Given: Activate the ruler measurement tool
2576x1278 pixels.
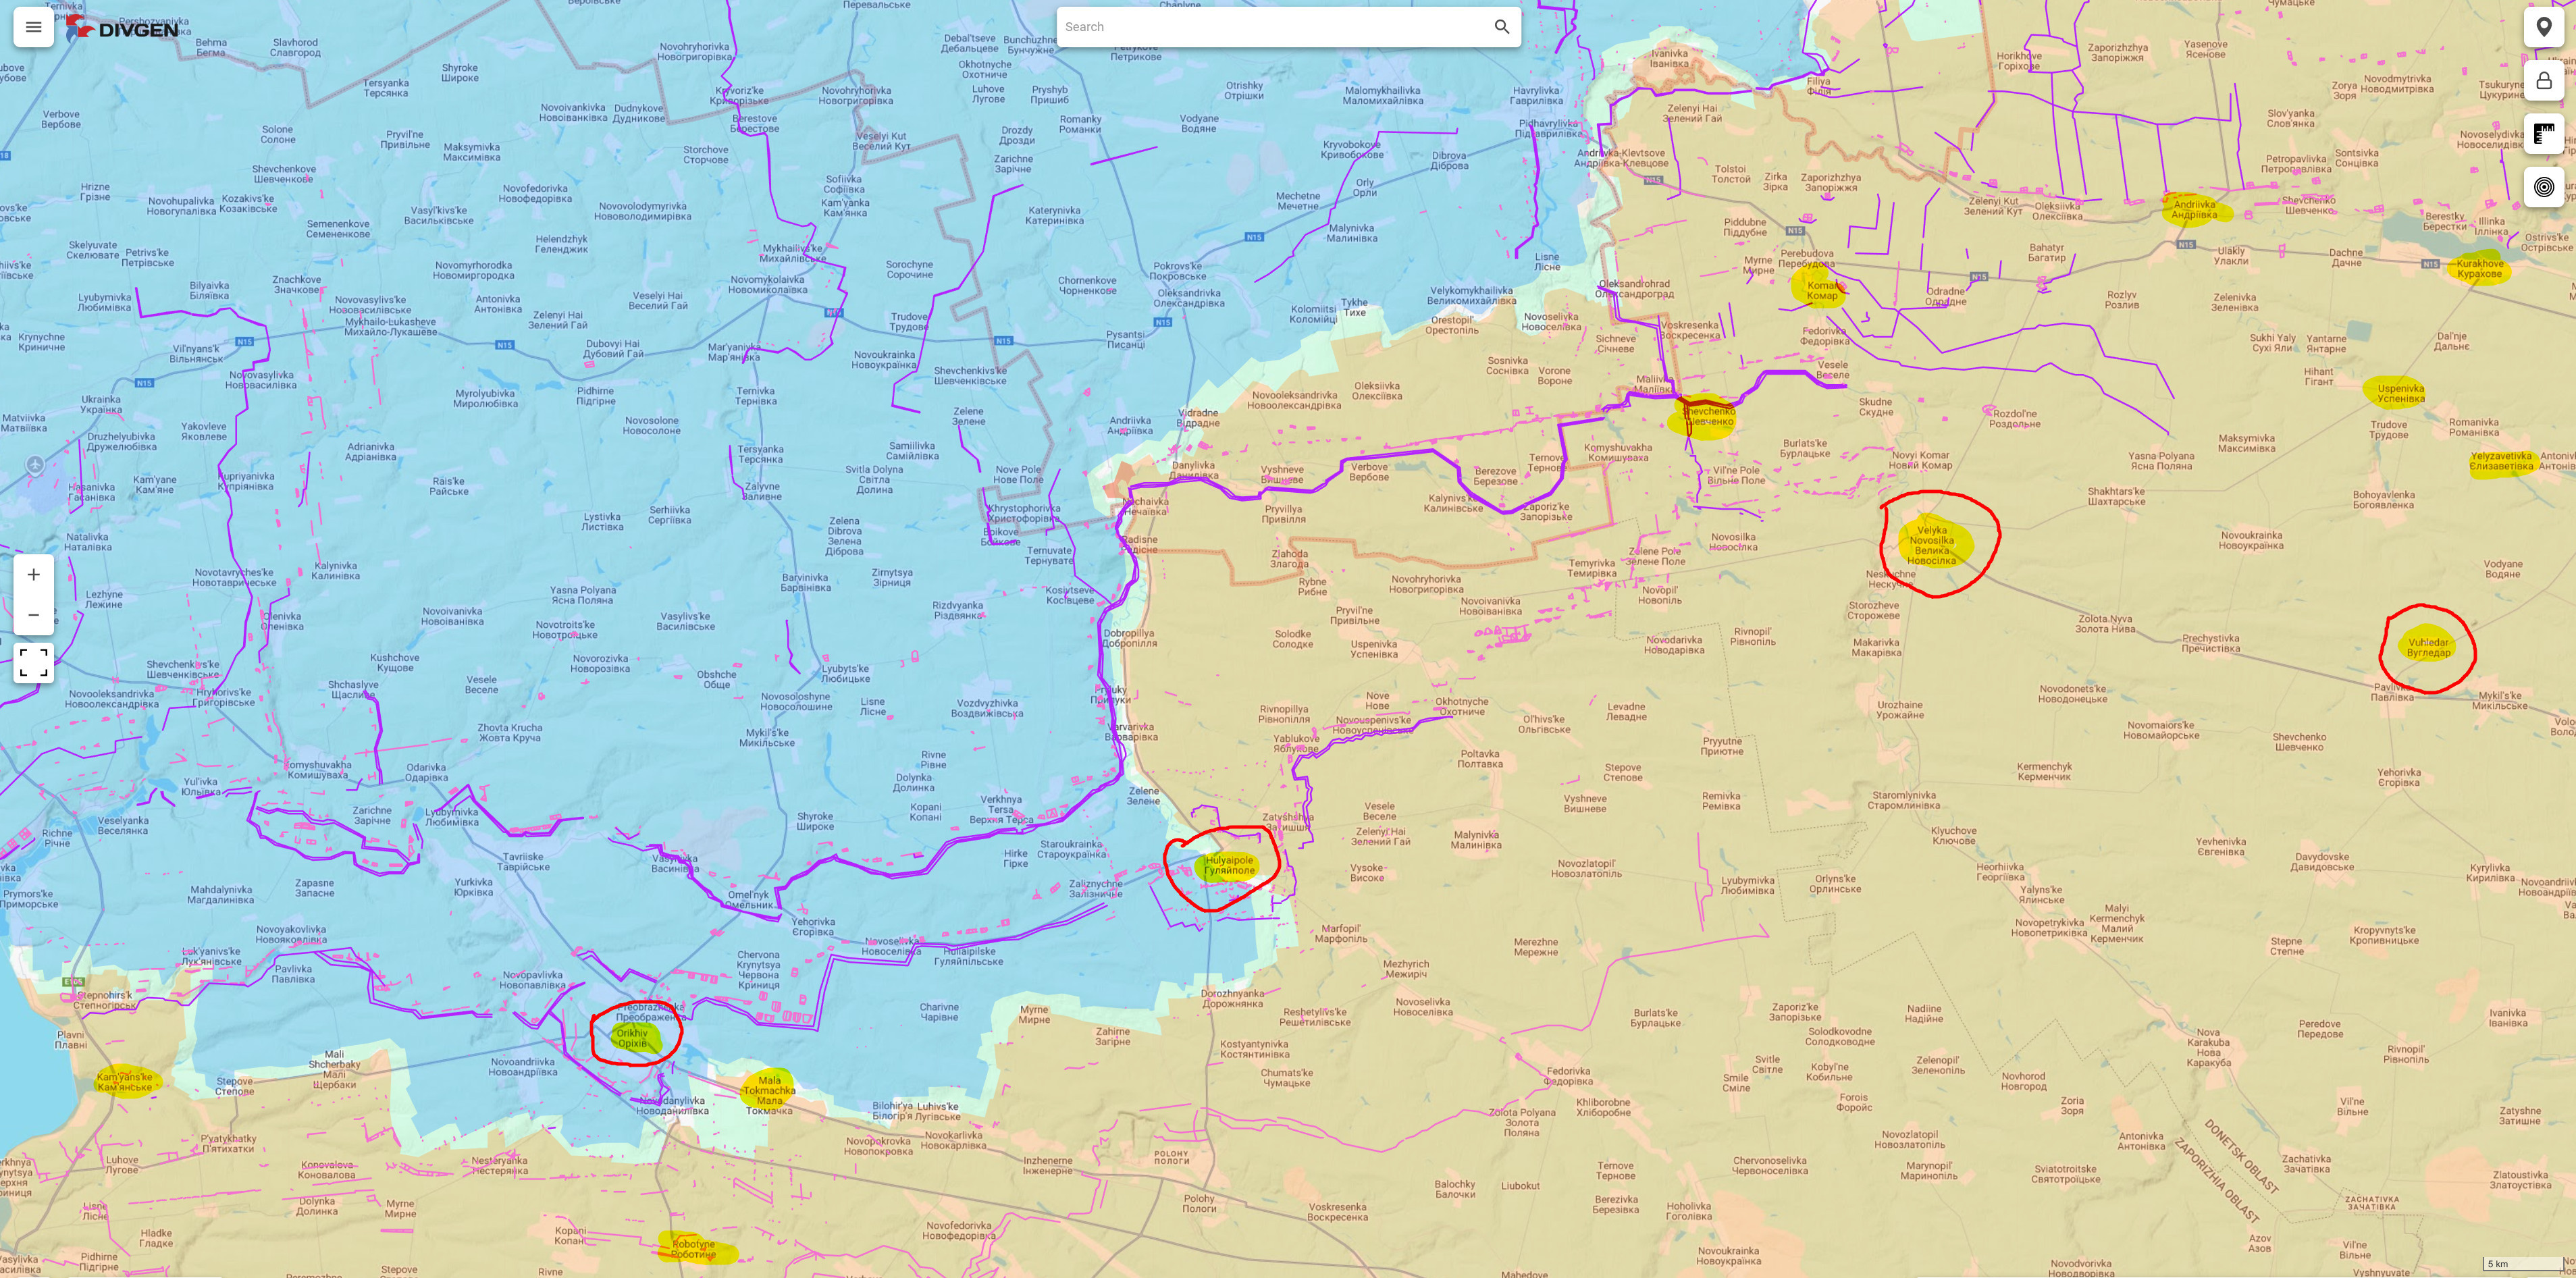Looking at the screenshot, I should 2543,134.
